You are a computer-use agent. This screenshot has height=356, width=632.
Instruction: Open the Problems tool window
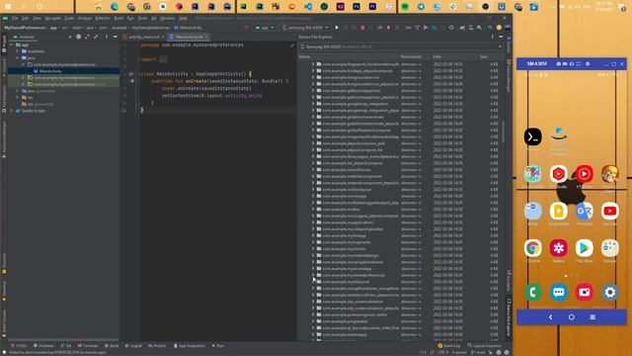click(x=43, y=346)
